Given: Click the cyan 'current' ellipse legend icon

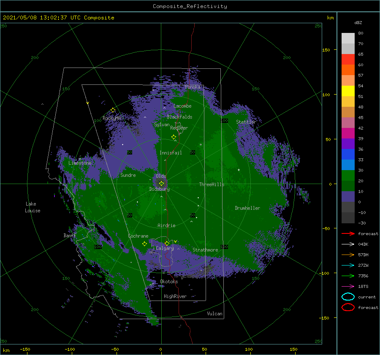Looking at the screenshot, I should (x=348, y=297).
